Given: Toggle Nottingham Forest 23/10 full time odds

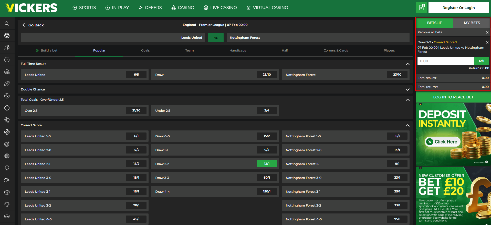Looking at the screenshot, I should coord(397,75).
